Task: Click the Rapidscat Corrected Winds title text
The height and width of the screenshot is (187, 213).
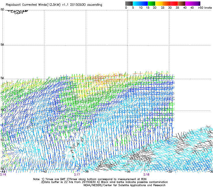Action: pos(54,5)
